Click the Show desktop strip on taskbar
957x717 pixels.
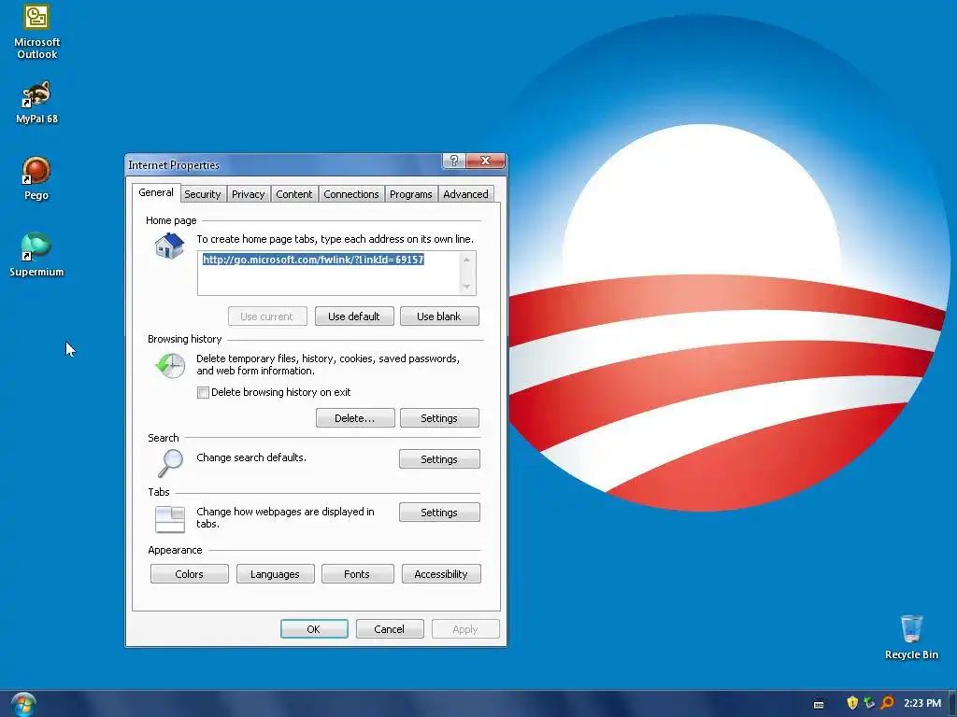point(952,704)
